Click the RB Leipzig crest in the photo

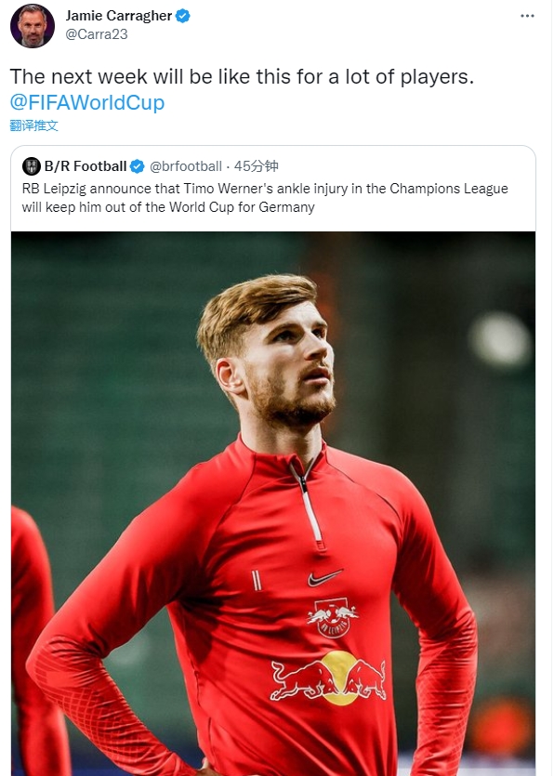[333, 618]
